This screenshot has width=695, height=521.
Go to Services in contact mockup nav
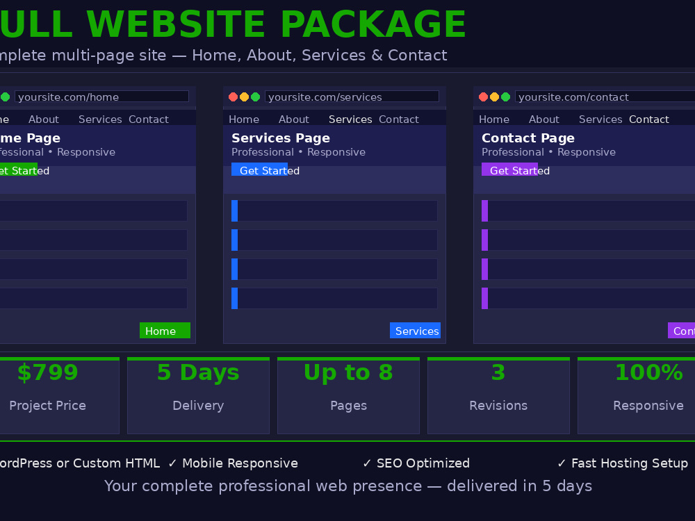pos(600,119)
